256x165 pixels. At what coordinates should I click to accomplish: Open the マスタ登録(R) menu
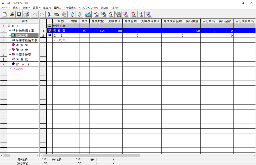70,8
